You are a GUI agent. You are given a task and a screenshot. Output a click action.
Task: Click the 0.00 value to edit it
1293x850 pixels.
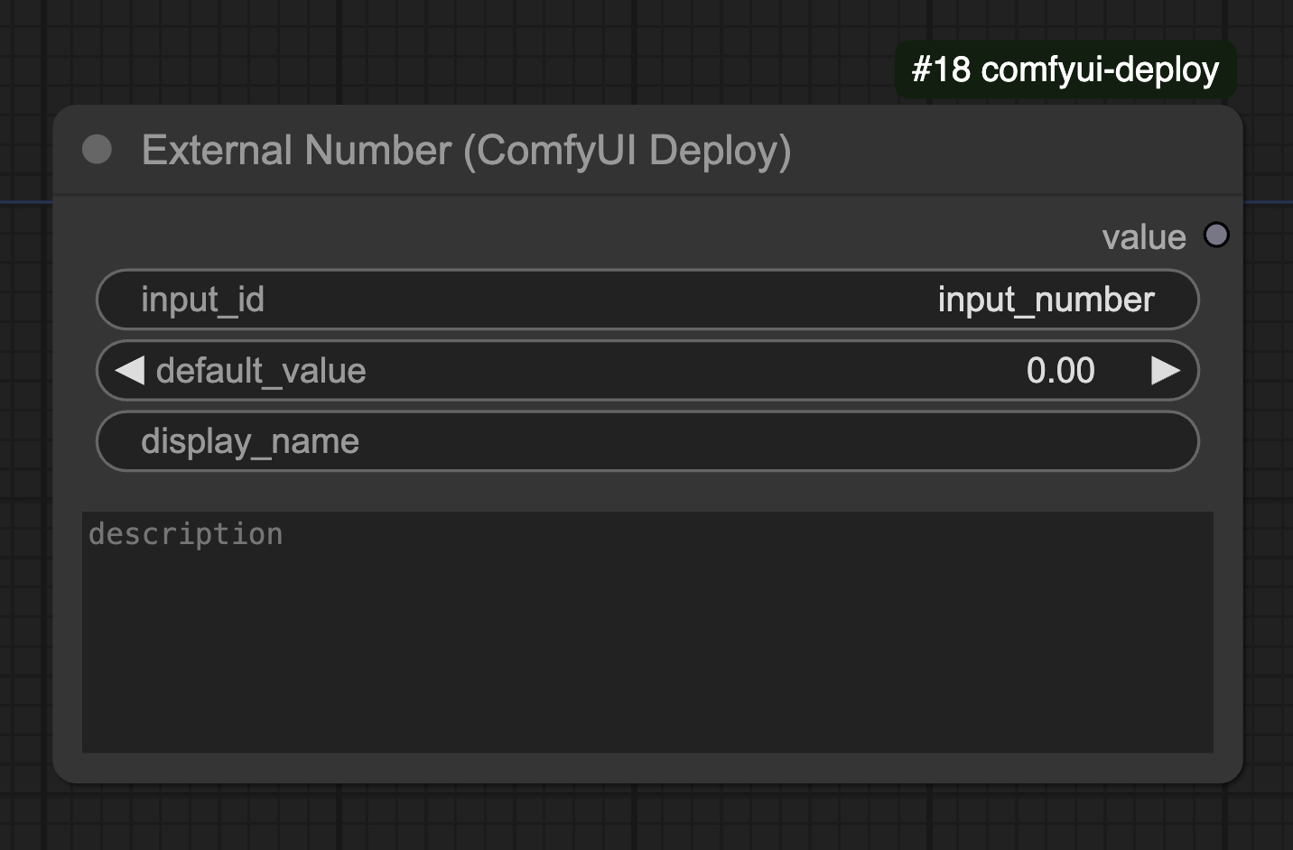1061,370
